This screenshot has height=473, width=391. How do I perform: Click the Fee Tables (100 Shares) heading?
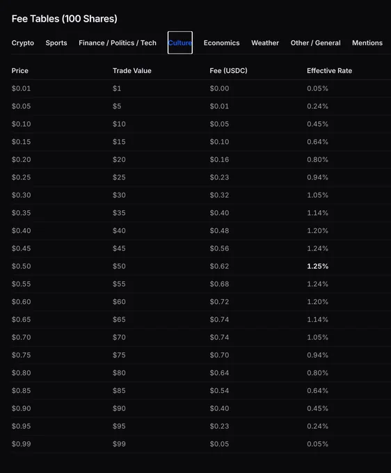pyautogui.click(x=64, y=19)
